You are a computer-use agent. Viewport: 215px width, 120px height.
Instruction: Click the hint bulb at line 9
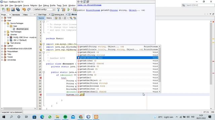(41, 44)
